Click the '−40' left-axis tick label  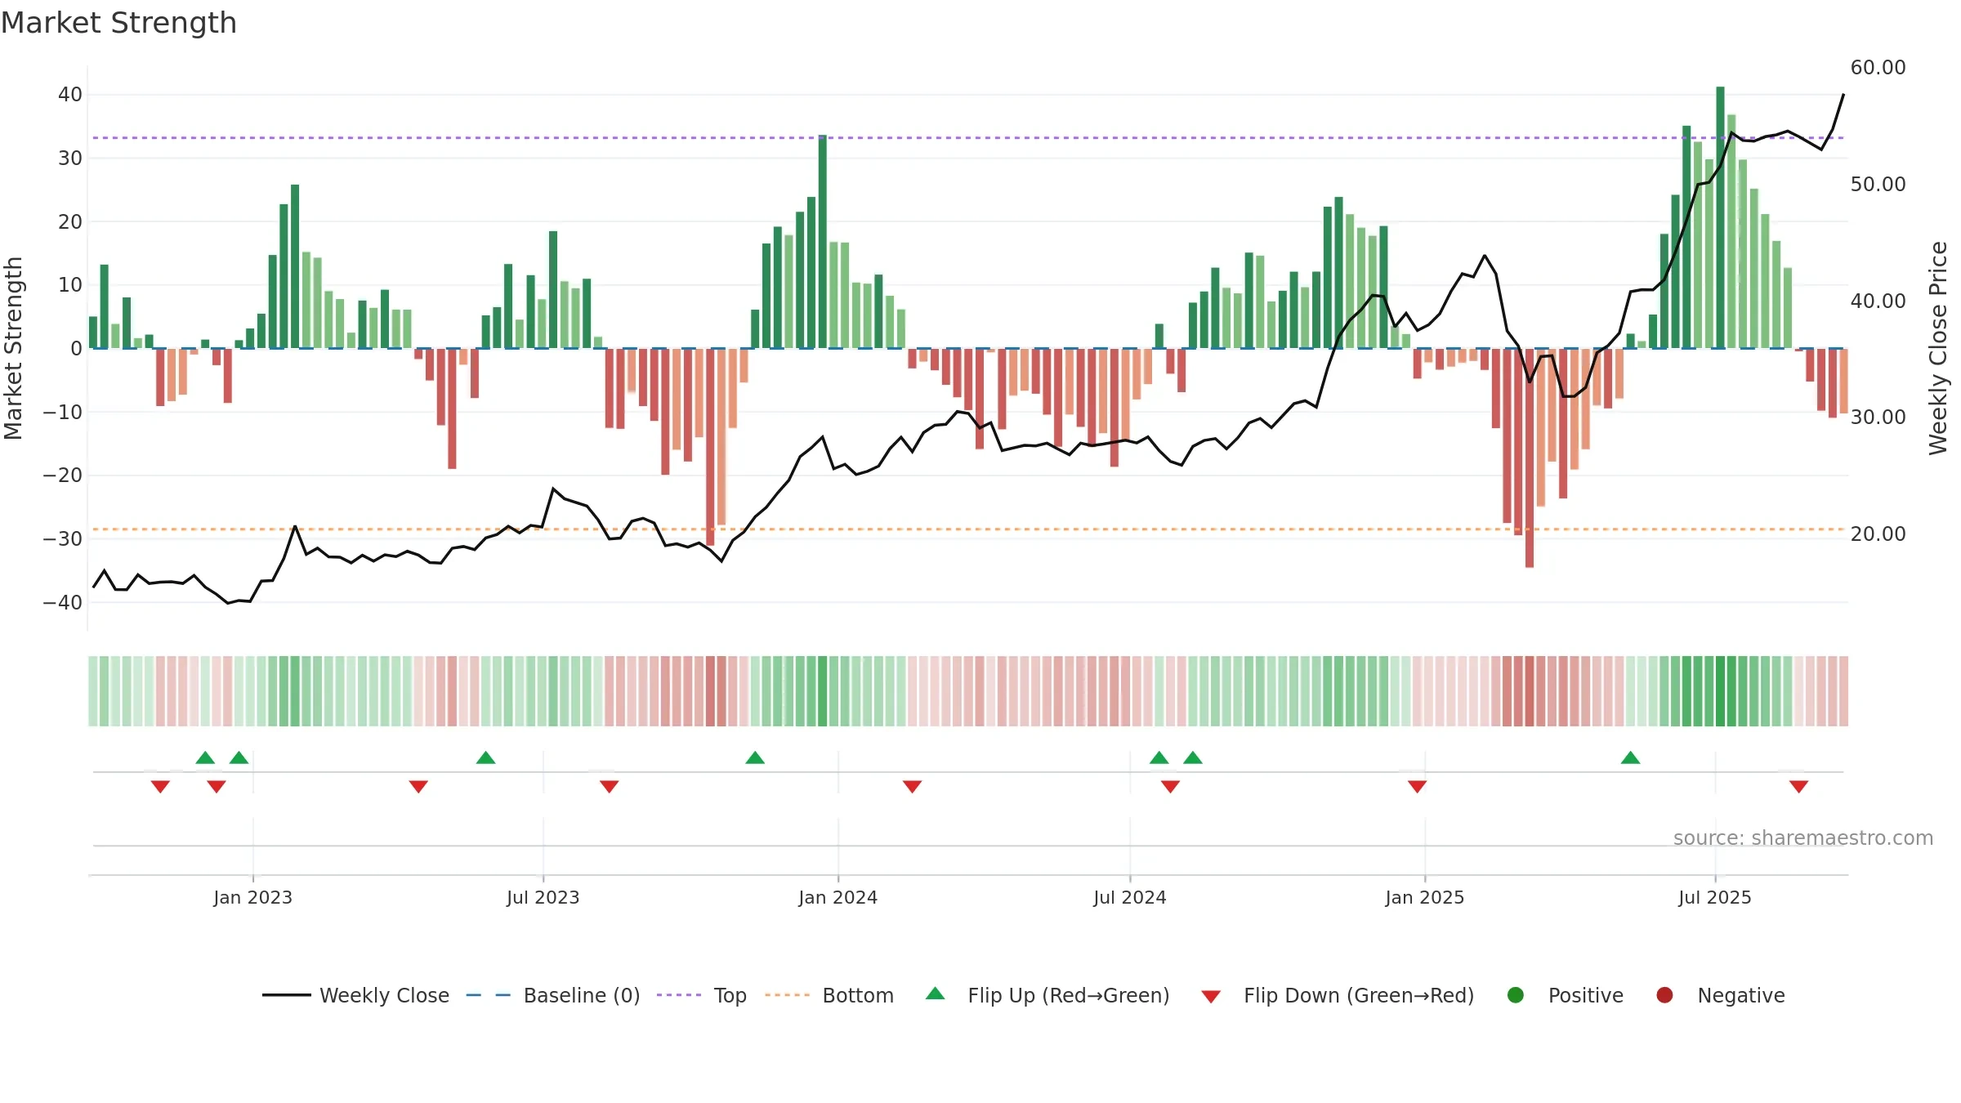pyautogui.click(x=63, y=603)
